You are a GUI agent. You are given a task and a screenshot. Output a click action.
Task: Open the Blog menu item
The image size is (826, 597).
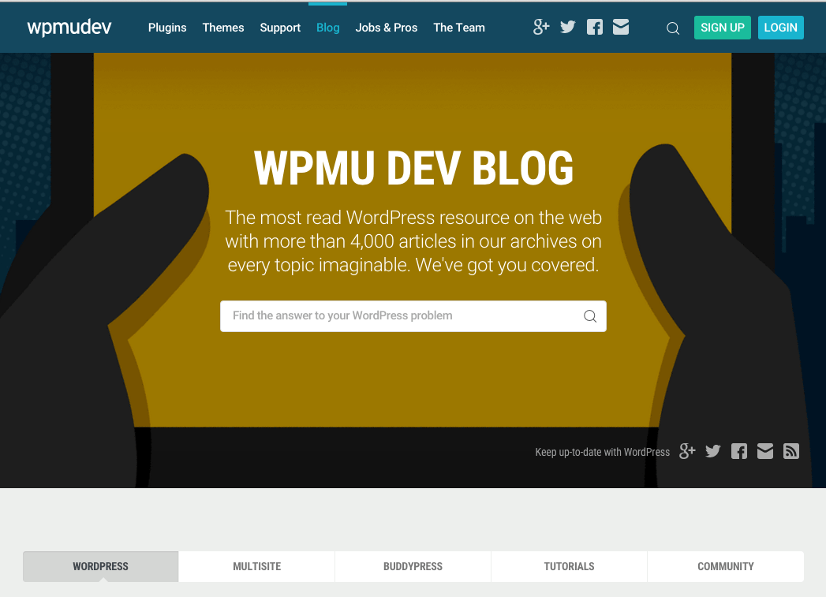pos(327,28)
